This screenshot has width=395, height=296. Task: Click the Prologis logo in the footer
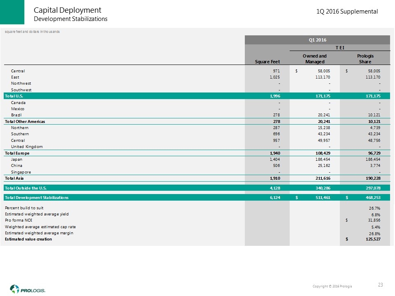click(x=28, y=288)
